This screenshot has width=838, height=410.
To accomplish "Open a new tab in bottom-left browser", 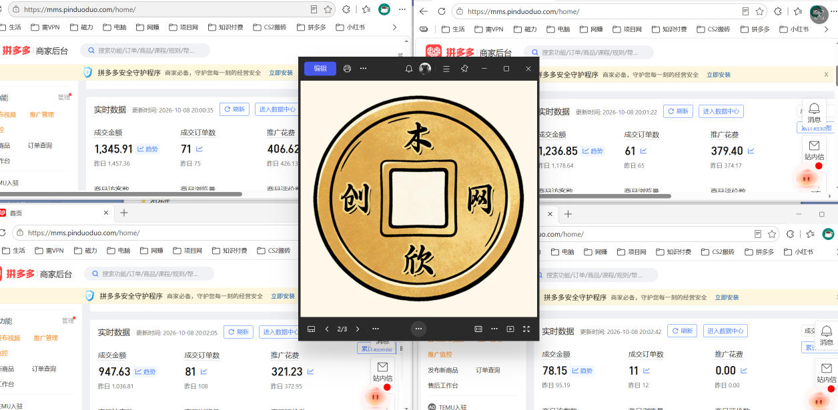I will pyautogui.click(x=124, y=213).
